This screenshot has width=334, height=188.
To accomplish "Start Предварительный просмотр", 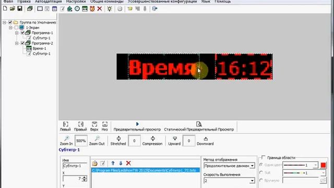I will click(x=137, y=126).
